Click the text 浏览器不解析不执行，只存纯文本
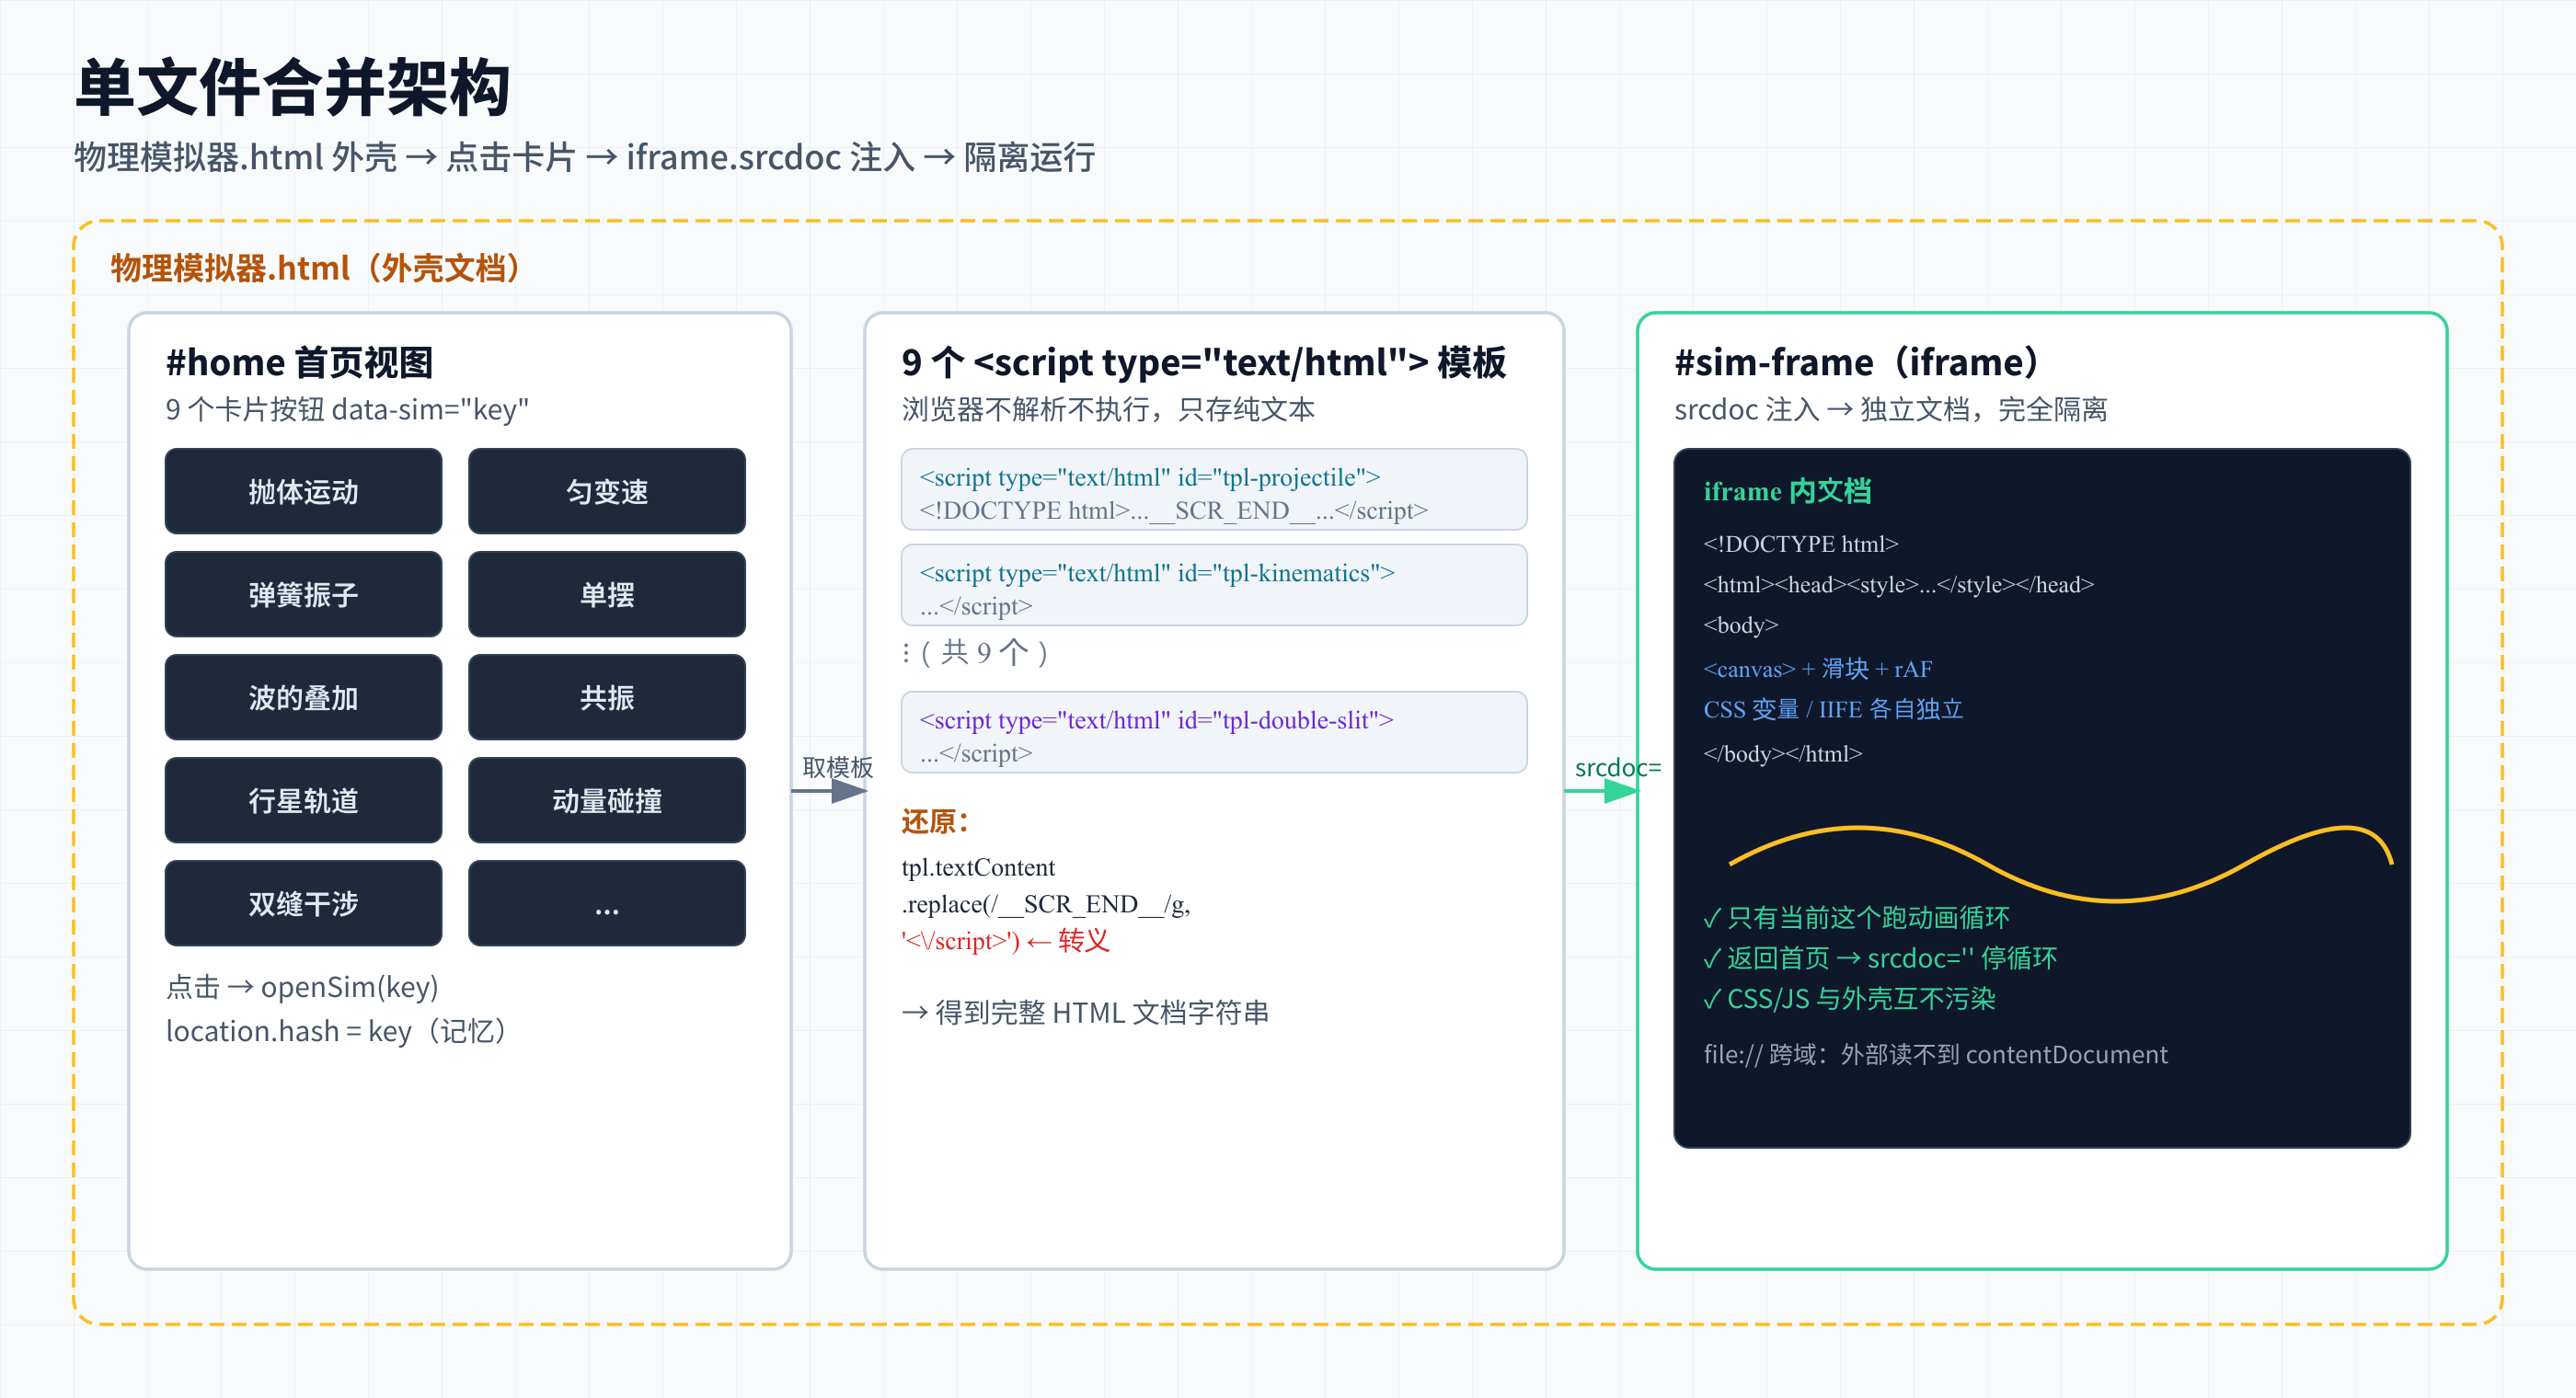Viewport: 2576px width, 1398px height. [1108, 409]
